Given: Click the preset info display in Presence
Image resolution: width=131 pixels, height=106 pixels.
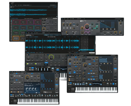Looking at the screenshot, I should [32, 88].
